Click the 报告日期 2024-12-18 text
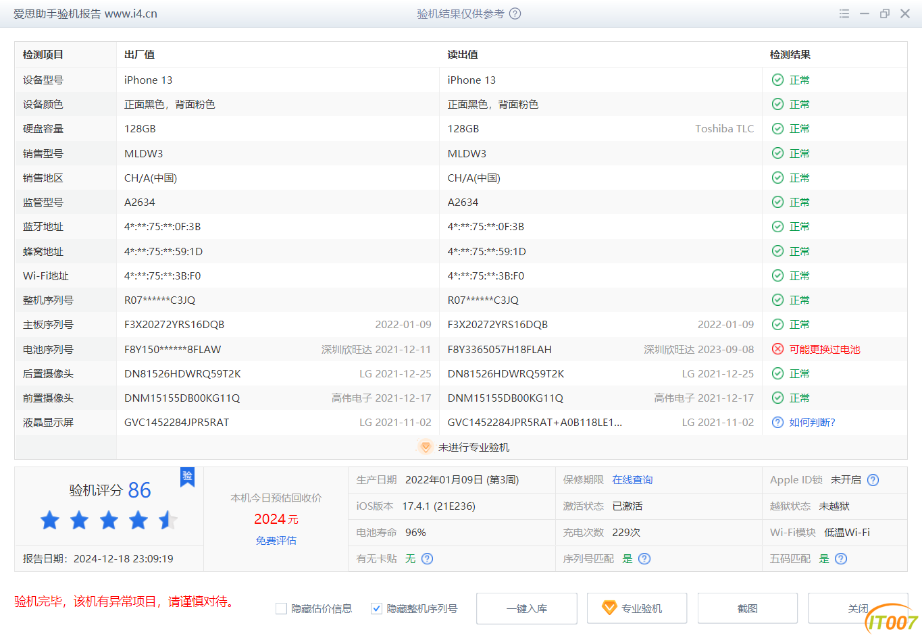Viewport: 922px width, 638px height. [x=98, y=559]
